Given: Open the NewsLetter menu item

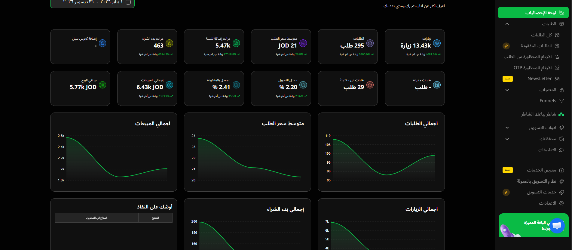Looking at the screenshot, I should (540, 79).
